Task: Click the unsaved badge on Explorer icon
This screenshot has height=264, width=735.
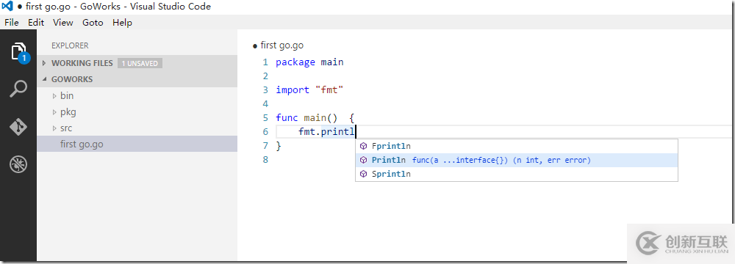Action: pos(24,59)
